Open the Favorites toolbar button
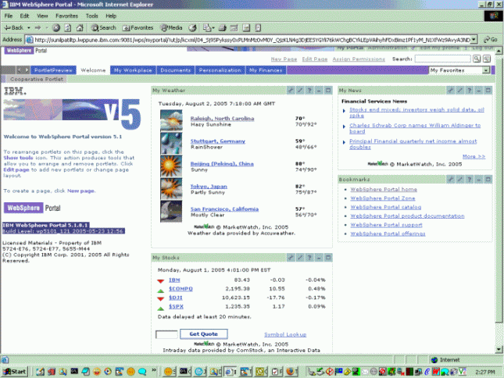Image resolution: width=504 pixels, height=378 pixels. click(138, 27)
